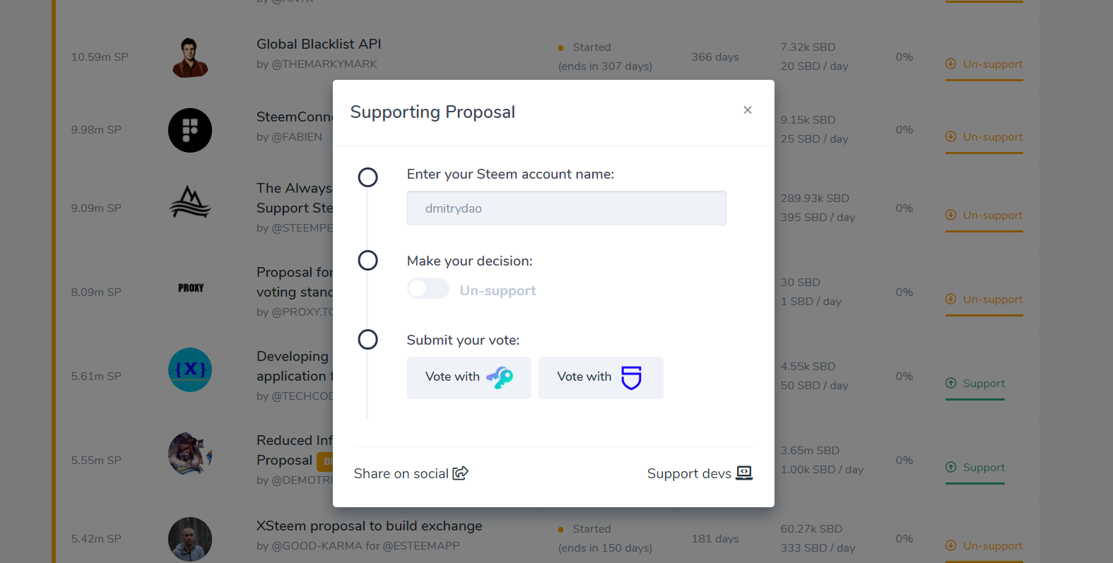Select the Make your decision step circle
The image size is (1113, 563).
(x=367, y=260)
